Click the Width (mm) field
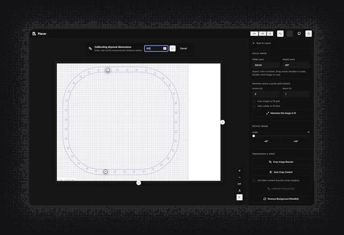Screen dimensions: 344x235 [266, 65]
